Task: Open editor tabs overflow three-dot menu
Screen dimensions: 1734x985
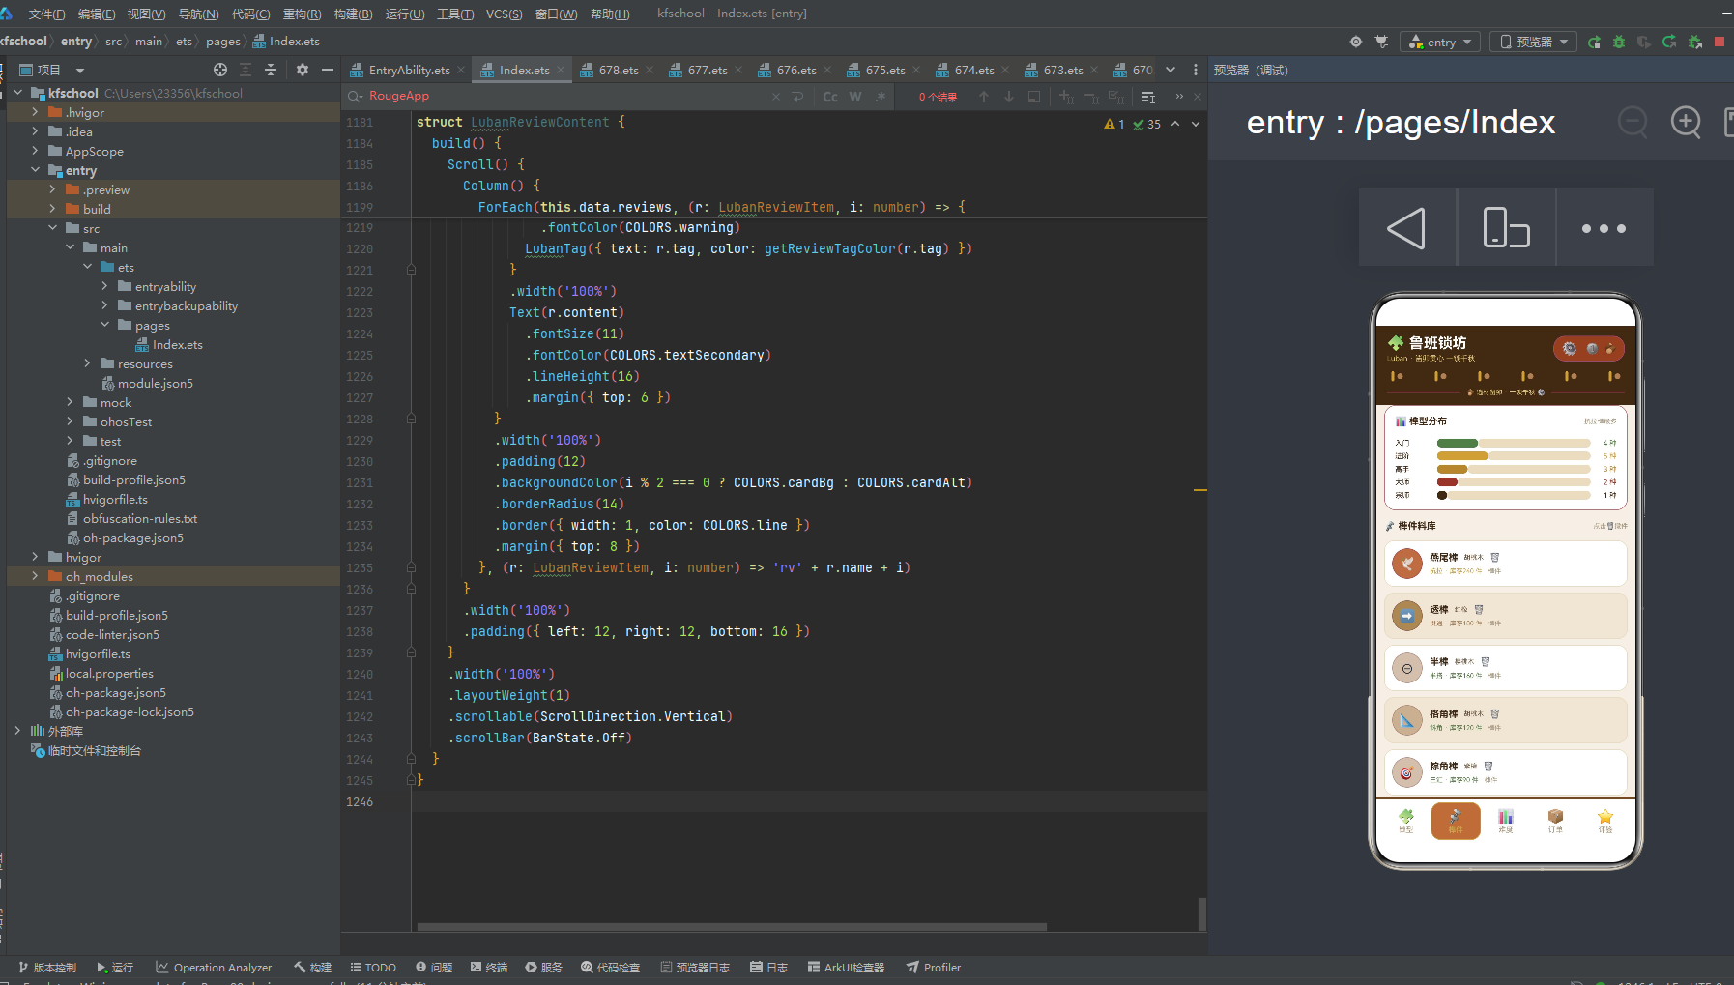Action: pyautogui.click(x=1196, y=70)
